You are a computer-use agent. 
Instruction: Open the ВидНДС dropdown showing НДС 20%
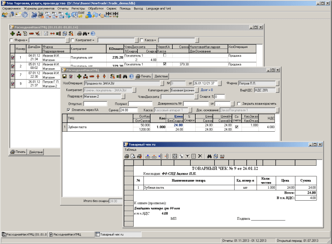[278, 90]
